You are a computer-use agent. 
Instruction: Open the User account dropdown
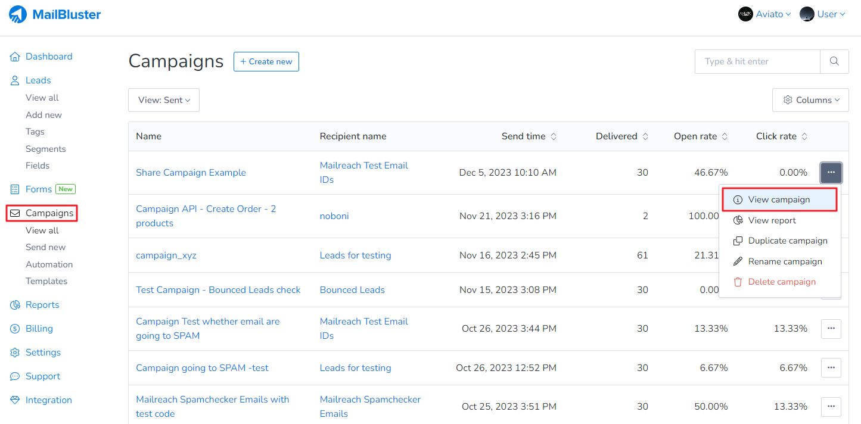(x=823, y=14)
